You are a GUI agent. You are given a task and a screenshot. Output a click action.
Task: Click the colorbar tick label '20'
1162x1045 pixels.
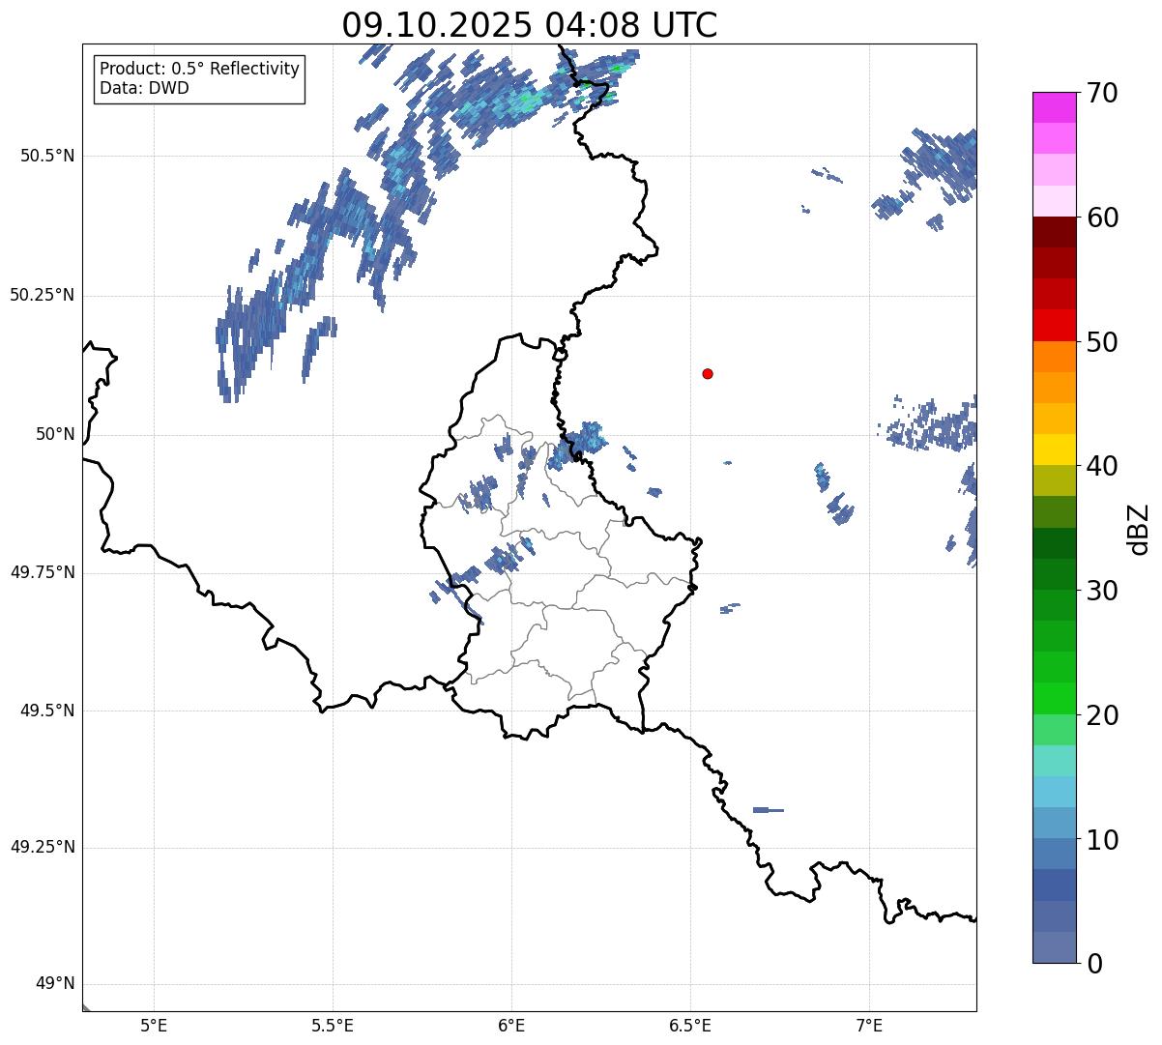(1102, 715)
